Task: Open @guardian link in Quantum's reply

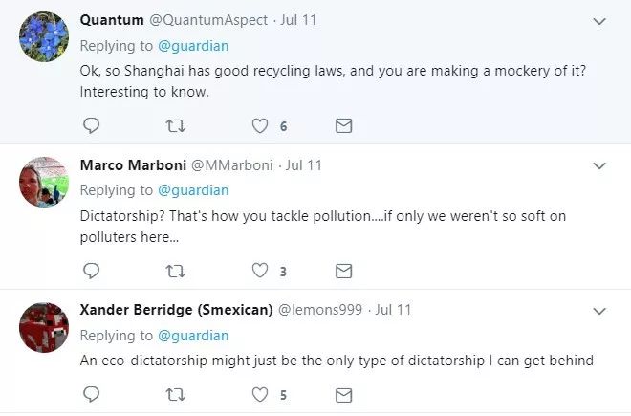Action: (193, 45)
